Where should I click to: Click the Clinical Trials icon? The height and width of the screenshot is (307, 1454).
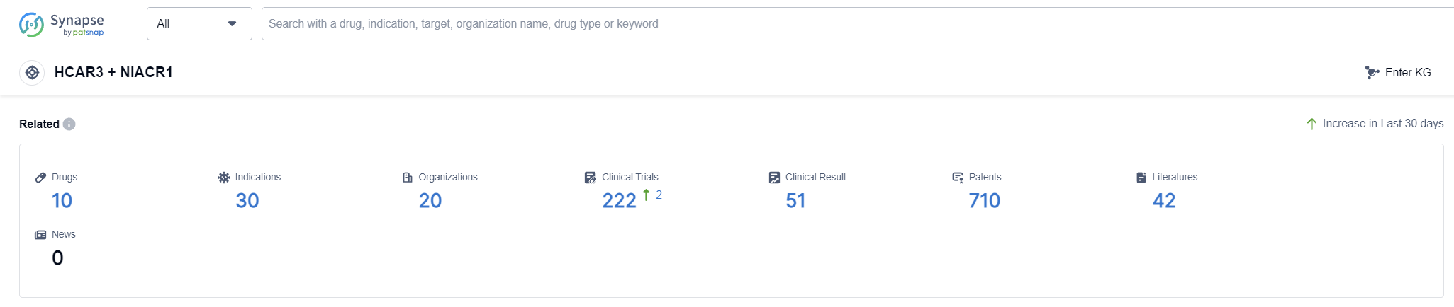click(591, 178)
